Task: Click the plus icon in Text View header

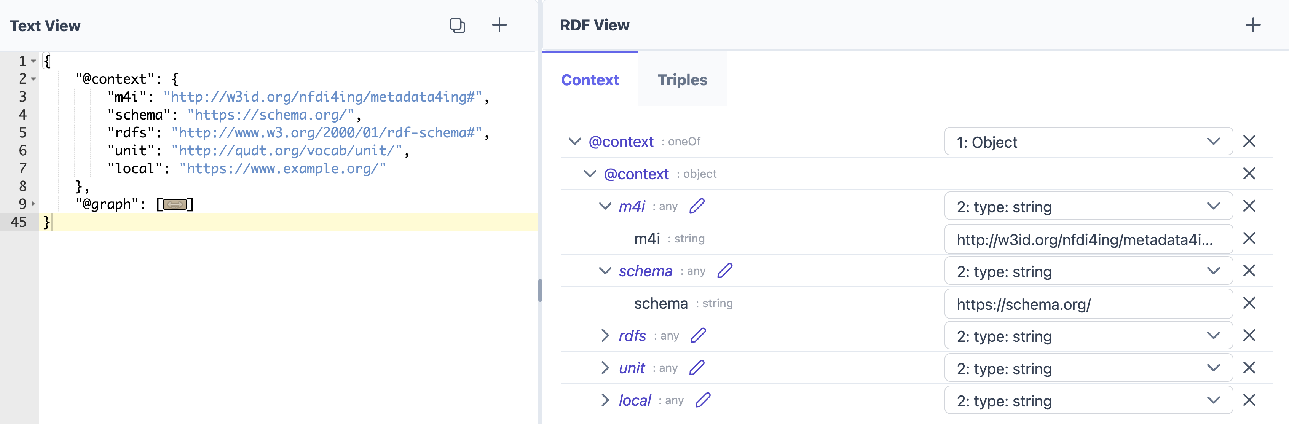Action: (x=499, y=25)
